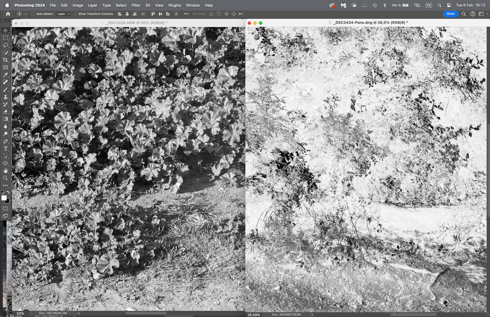Open the Help question mark icon
The height and width of the screenshot is (317, 490).
[x=472, y=14]
